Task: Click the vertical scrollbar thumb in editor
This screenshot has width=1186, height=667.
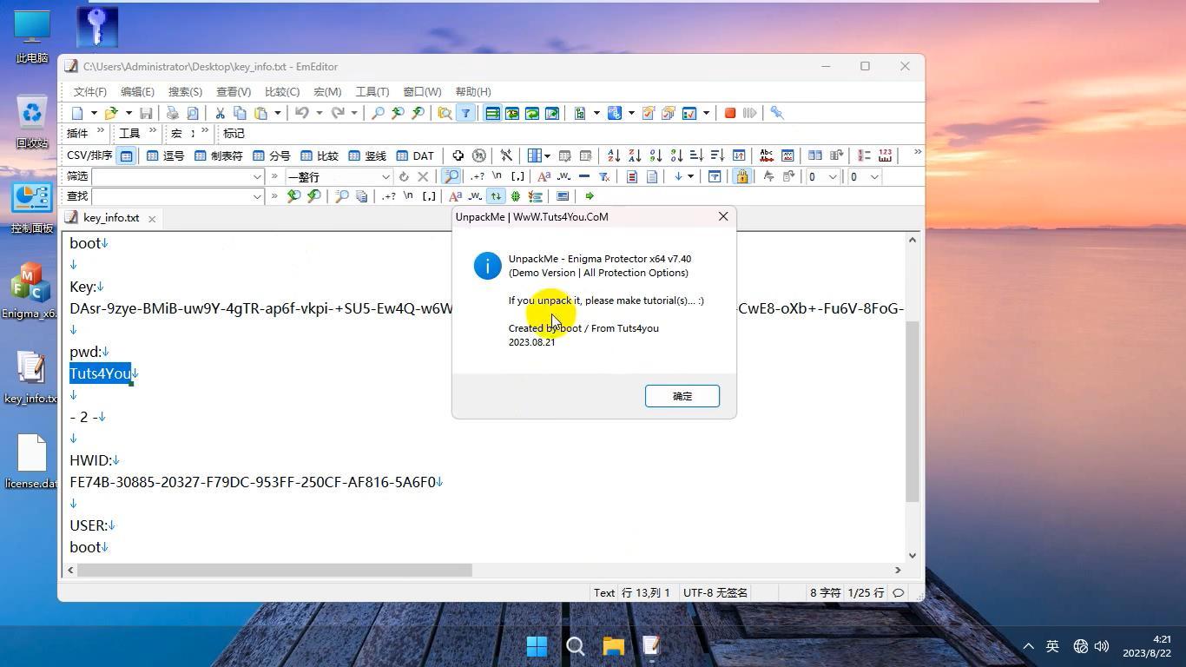Action: point(912,412)
